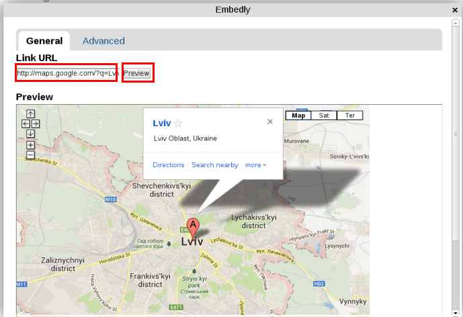Star Lviv as a favorite place
463x317 pixels.
178,124
